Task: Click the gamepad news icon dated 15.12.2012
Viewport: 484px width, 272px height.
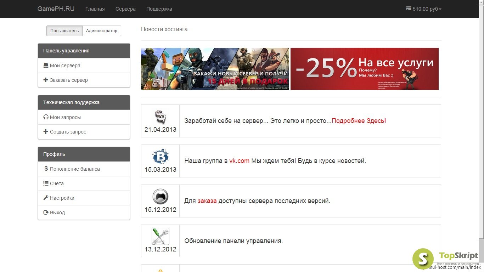Action: [x=161, y=197]
